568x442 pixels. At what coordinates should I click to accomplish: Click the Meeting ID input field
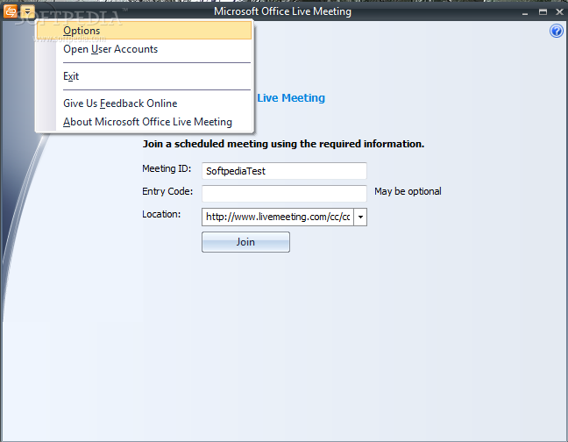click(x=284, y=171)
